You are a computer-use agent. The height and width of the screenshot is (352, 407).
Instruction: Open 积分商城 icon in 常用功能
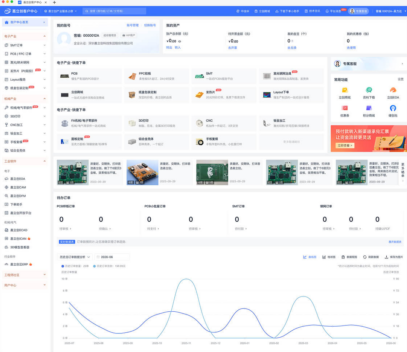(369, 108)
